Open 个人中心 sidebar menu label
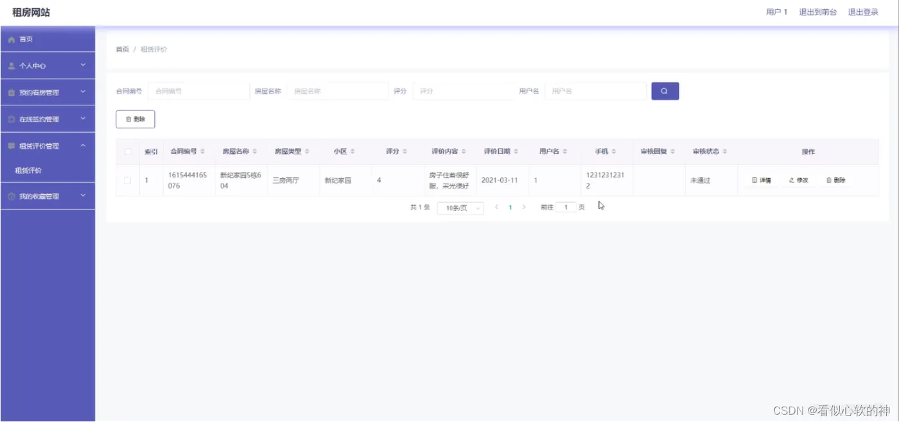This screenshot has height=422, width=899. pos(33,66)
